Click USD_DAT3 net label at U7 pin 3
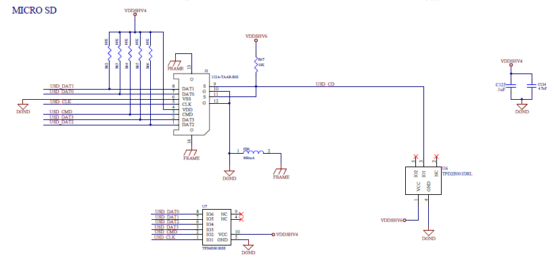The image size is (556, 263). (167, 227)
